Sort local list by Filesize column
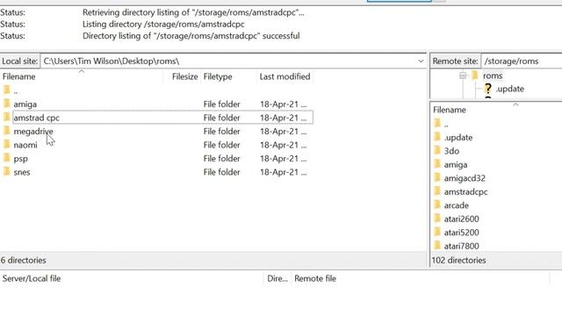The height and width of the screenshot is (316, 562). tap(185, 76)
